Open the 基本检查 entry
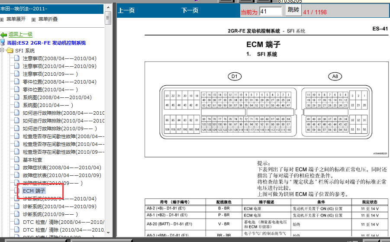The width and height of the screenshot is (390, 242). [32, 160]
